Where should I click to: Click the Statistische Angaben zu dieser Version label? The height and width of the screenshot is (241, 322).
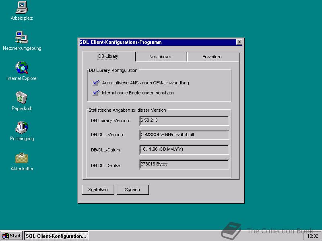pyautogui.click(x=127, y=110)
